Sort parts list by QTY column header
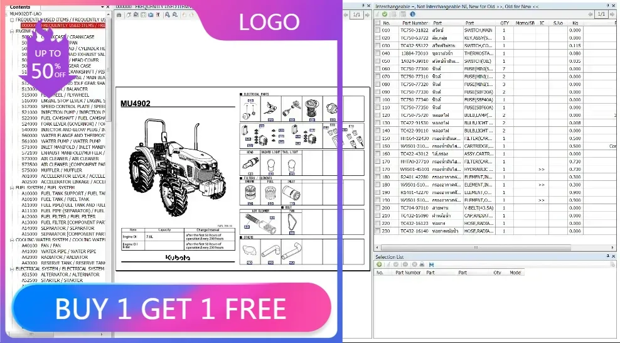Screen dimensions: 620x343 point(505,23)
